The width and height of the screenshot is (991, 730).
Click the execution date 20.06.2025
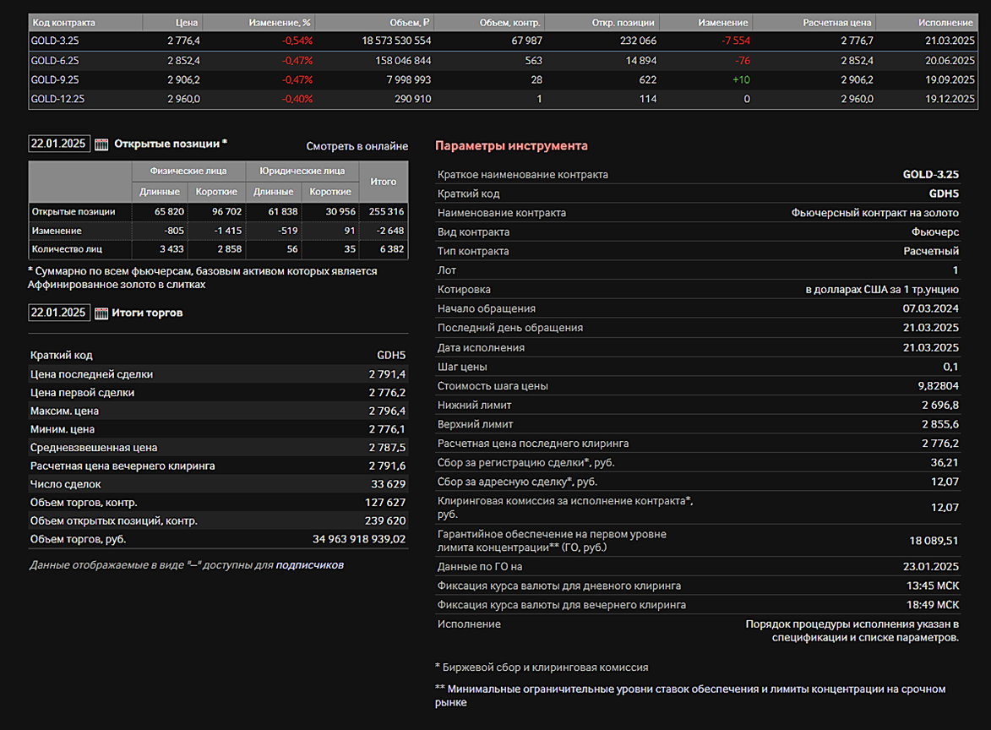950,61
